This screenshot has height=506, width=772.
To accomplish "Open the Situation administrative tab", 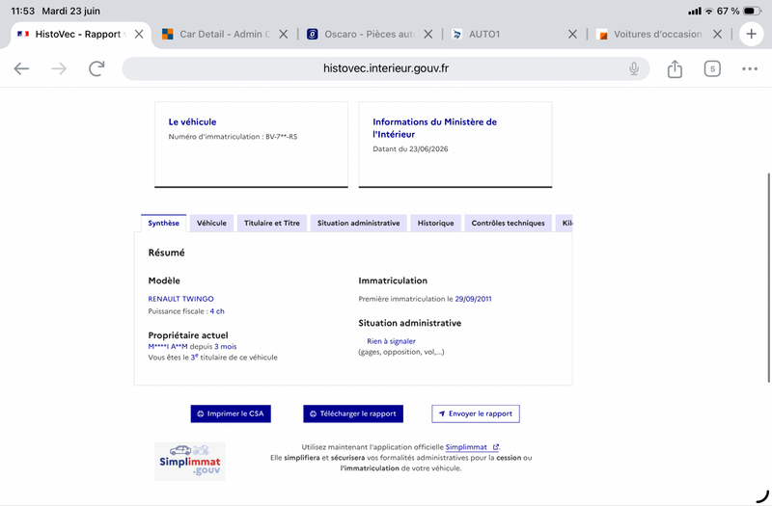I will (358, 223).
